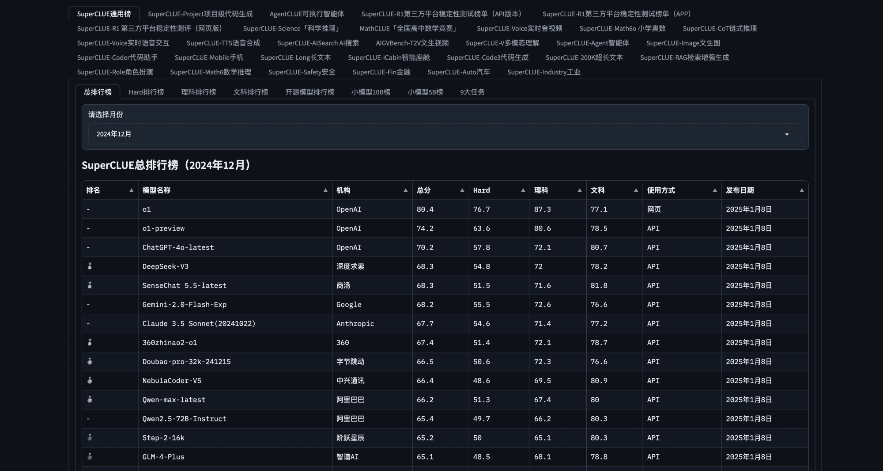Click the medal icon in the Doubao-pro-32k-241215 row
The width and height of the screenshot is (883, 471).
[x=90, y=361]
